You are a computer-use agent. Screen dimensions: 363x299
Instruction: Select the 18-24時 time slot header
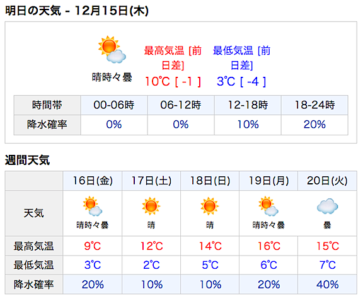pyautogui.click(x=314, y=105)
